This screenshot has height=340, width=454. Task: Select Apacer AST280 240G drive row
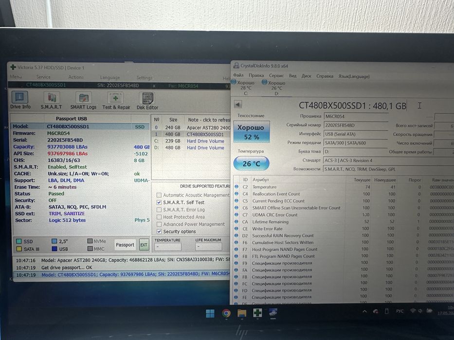click(191, 127)
